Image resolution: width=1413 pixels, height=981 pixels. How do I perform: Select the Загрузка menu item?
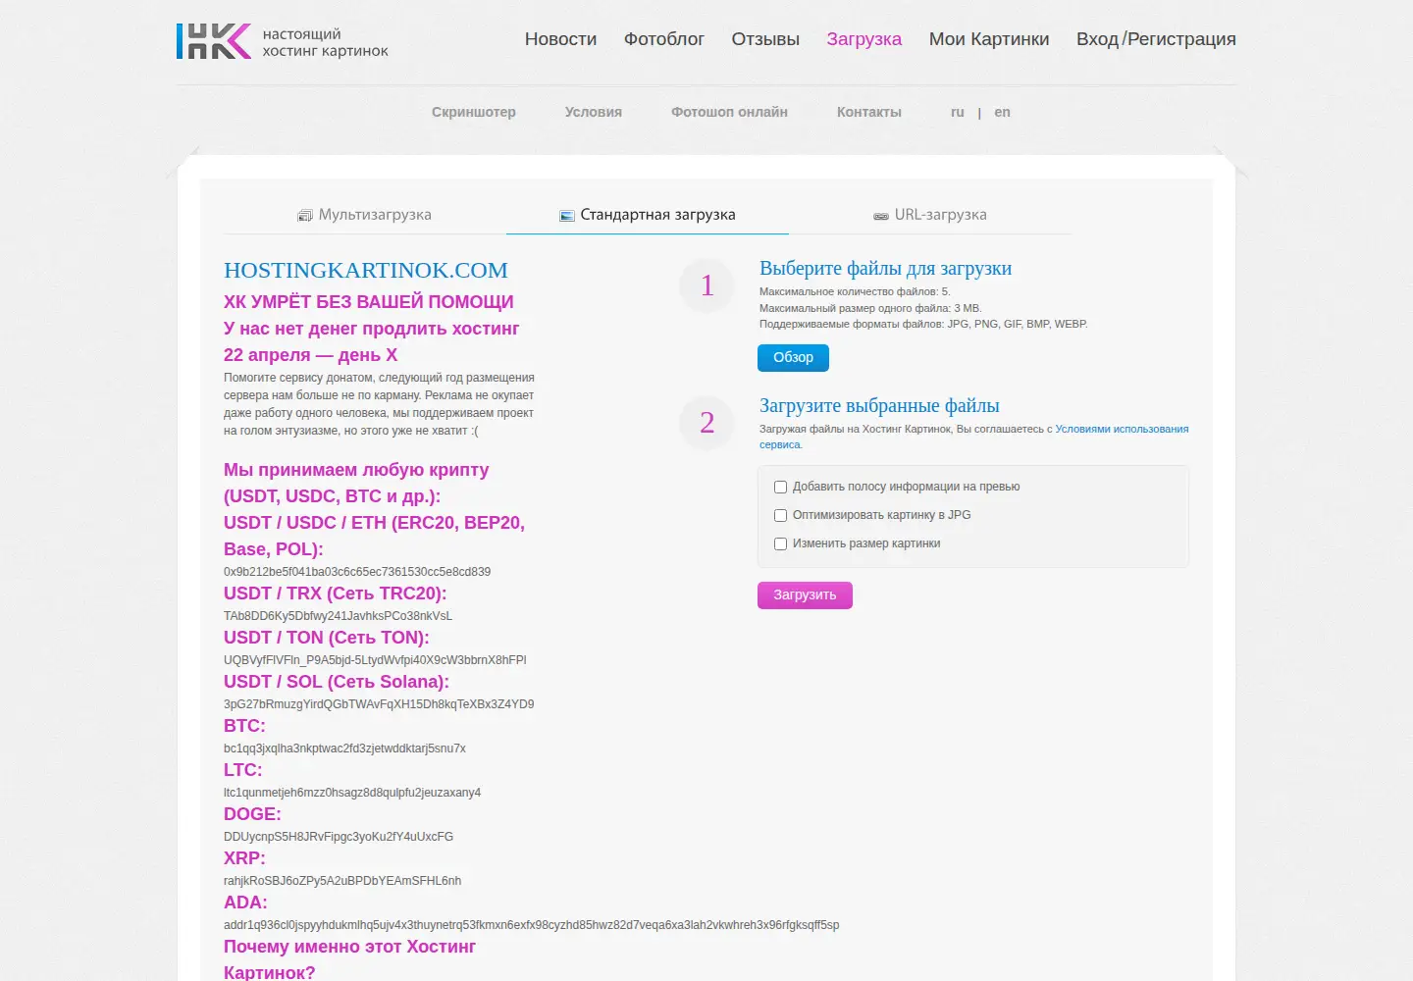point(864,39)
